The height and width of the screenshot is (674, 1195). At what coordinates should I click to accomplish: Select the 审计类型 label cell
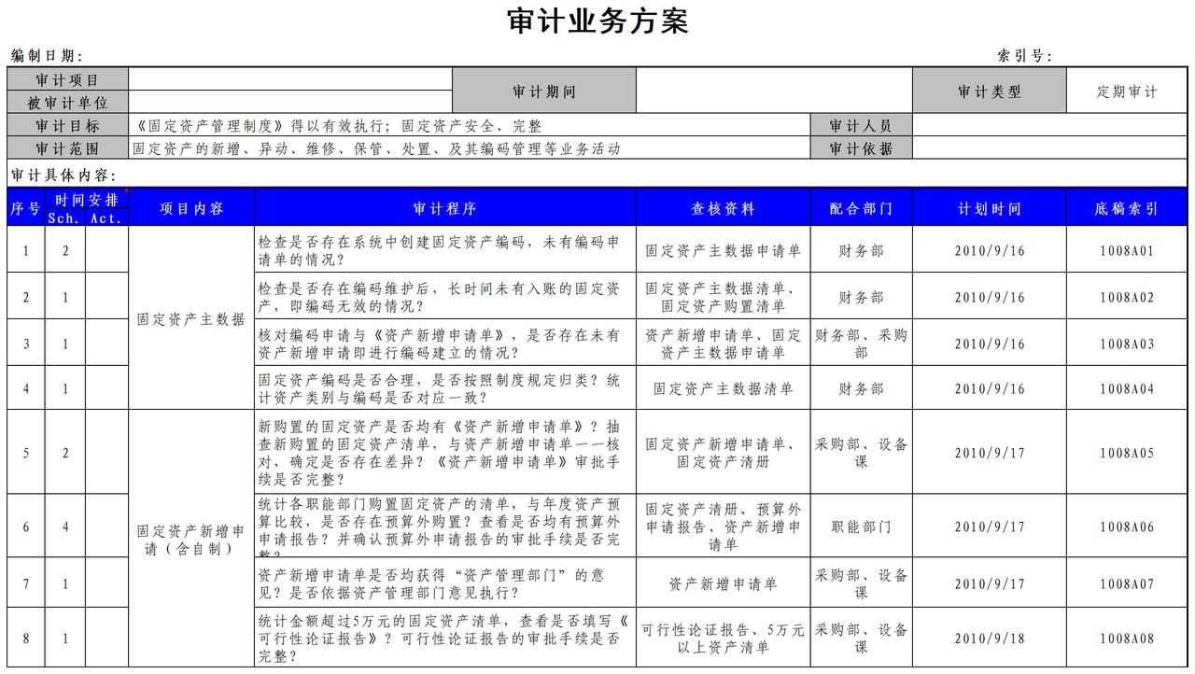tap(990, 91)
